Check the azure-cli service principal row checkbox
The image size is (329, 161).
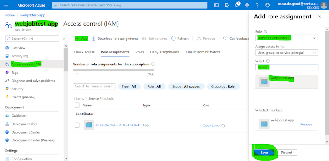(77, 125)
